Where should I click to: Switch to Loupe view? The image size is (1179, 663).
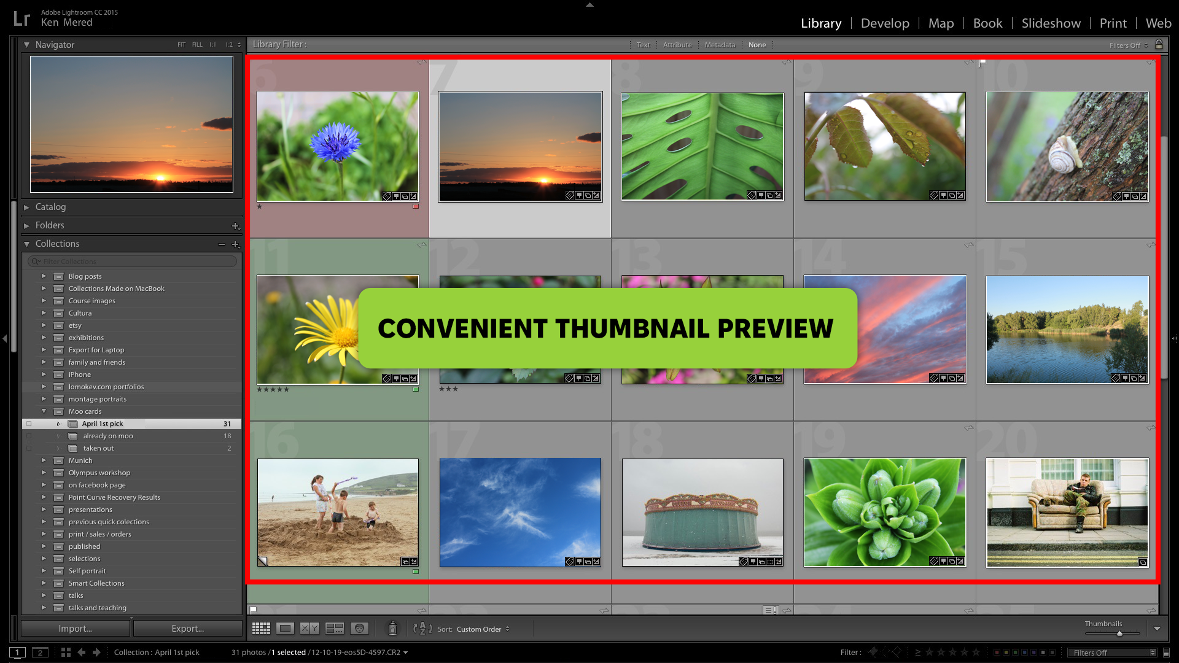point(286,628)
